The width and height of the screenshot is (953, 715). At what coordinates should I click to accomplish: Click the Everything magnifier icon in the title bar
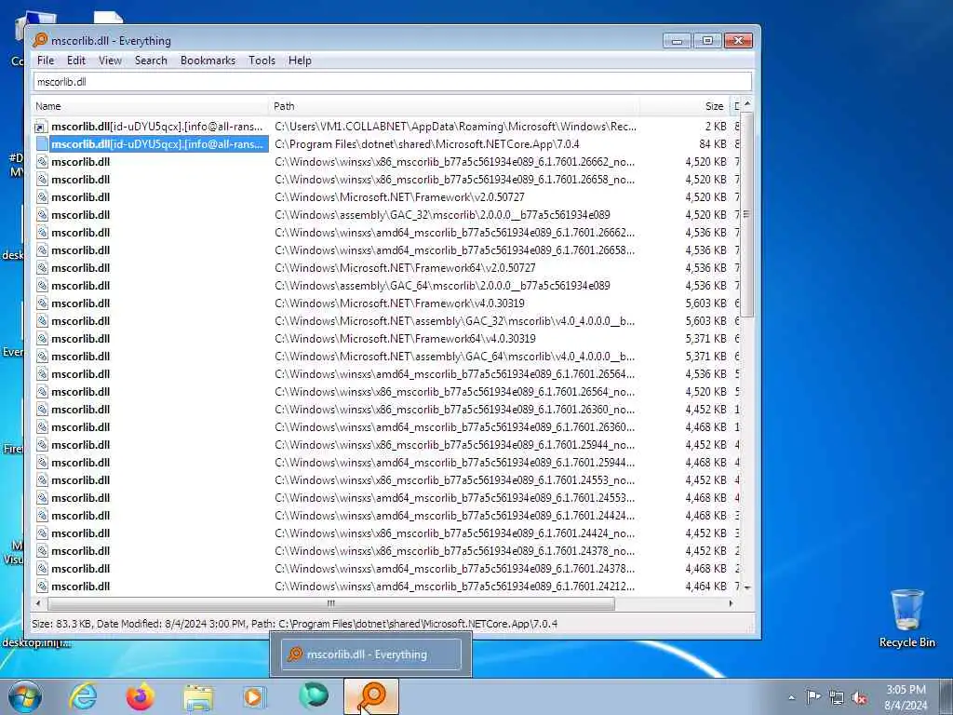[x=40, y=41]
